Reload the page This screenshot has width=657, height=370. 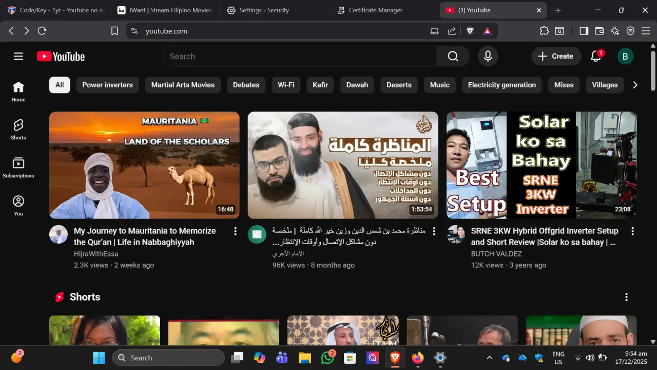click(x=42, y=31)
